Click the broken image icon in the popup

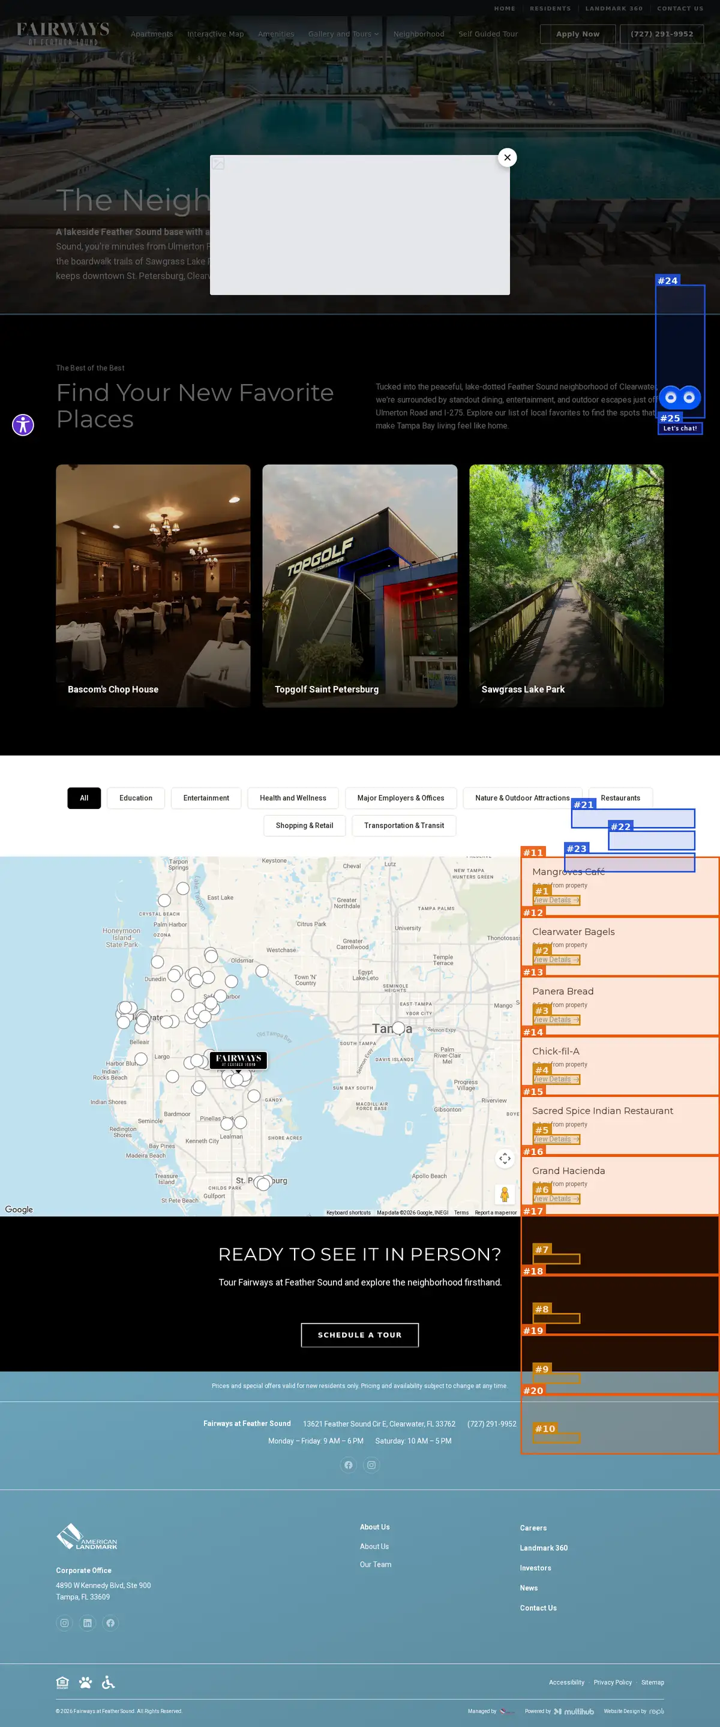(218, 163)
